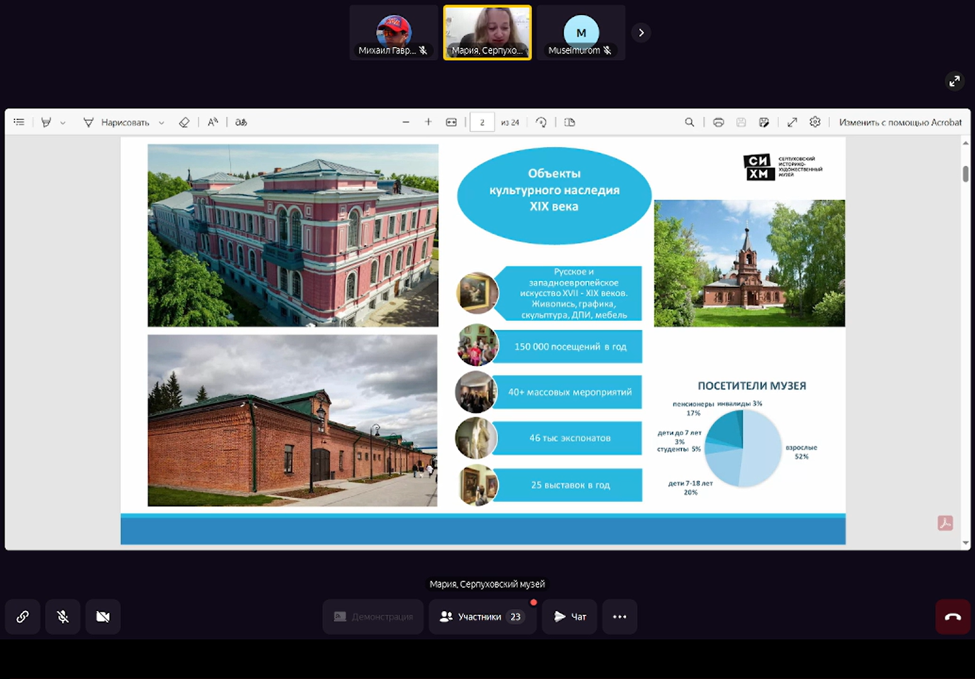Click the red Acrobat icon in the page corner
The height and width of the screenshot is (679, 975).
pyautogui.click(x=945, y=523)
